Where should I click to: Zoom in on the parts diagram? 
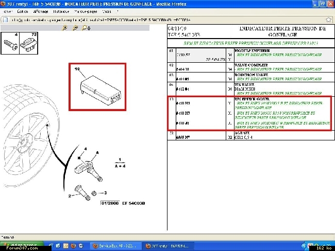coord(65,28)
